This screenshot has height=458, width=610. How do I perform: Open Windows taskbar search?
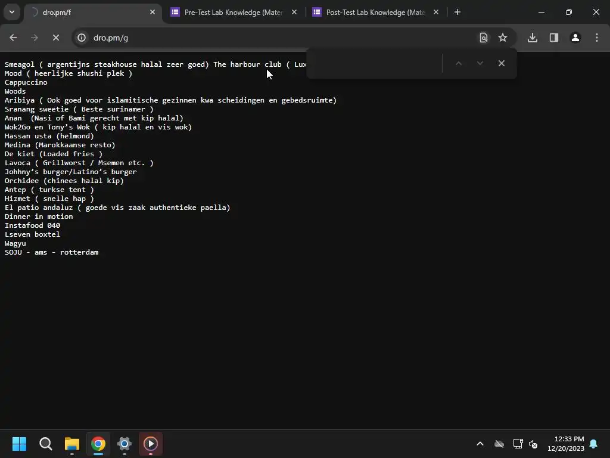coord(45,444)
